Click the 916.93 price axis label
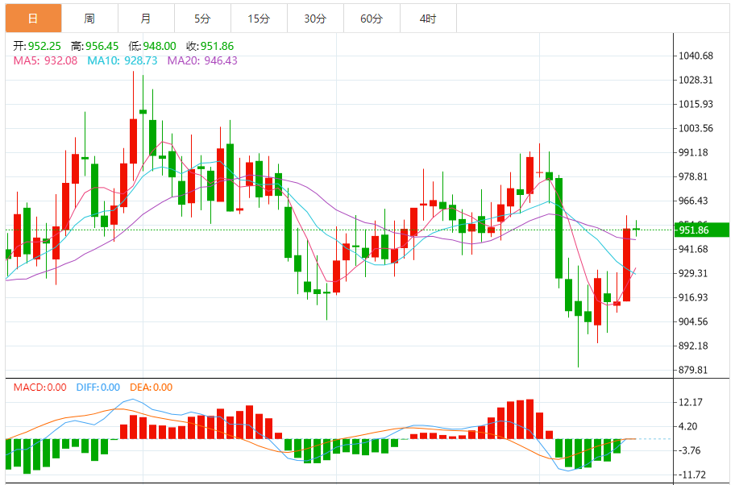Image resolution: width=735 pixels, height=485 pixels. (693, 297)
